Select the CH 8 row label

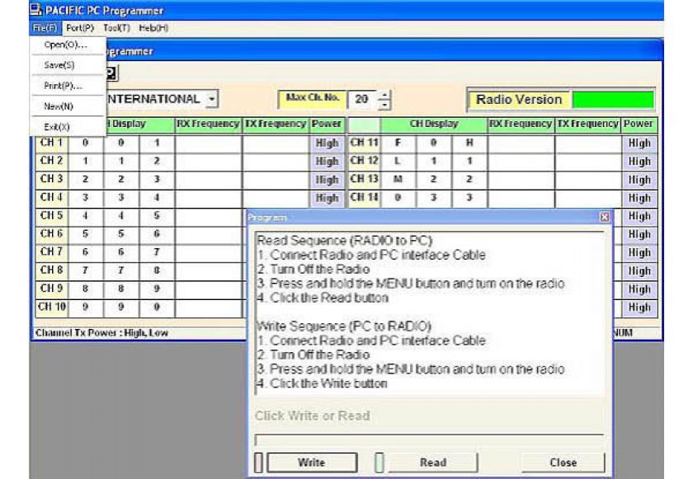pos(52,270)
